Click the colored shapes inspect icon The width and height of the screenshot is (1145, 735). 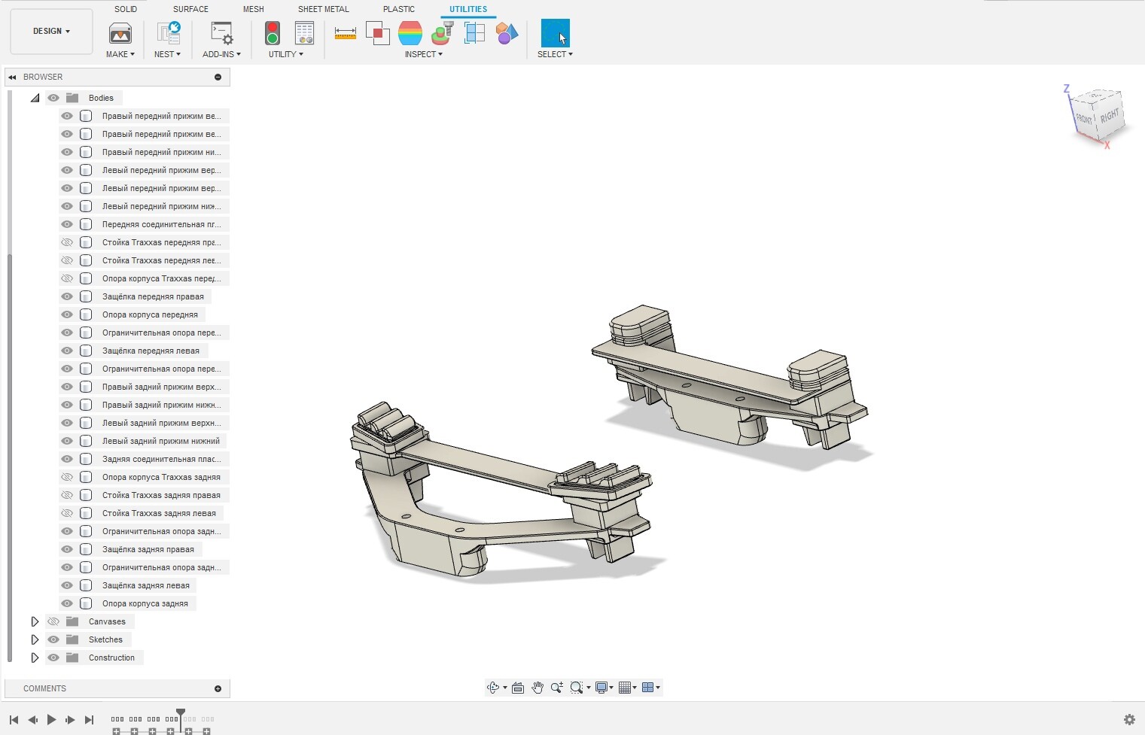click(507, 33)
